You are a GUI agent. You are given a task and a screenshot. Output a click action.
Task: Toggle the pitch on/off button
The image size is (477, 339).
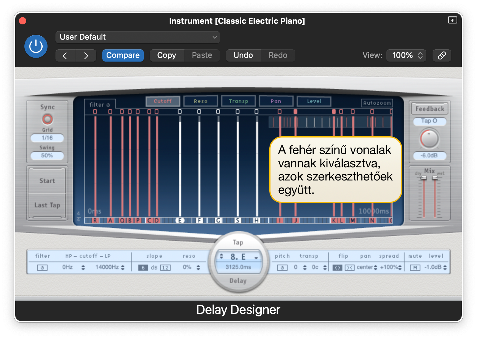pos(282,268)
